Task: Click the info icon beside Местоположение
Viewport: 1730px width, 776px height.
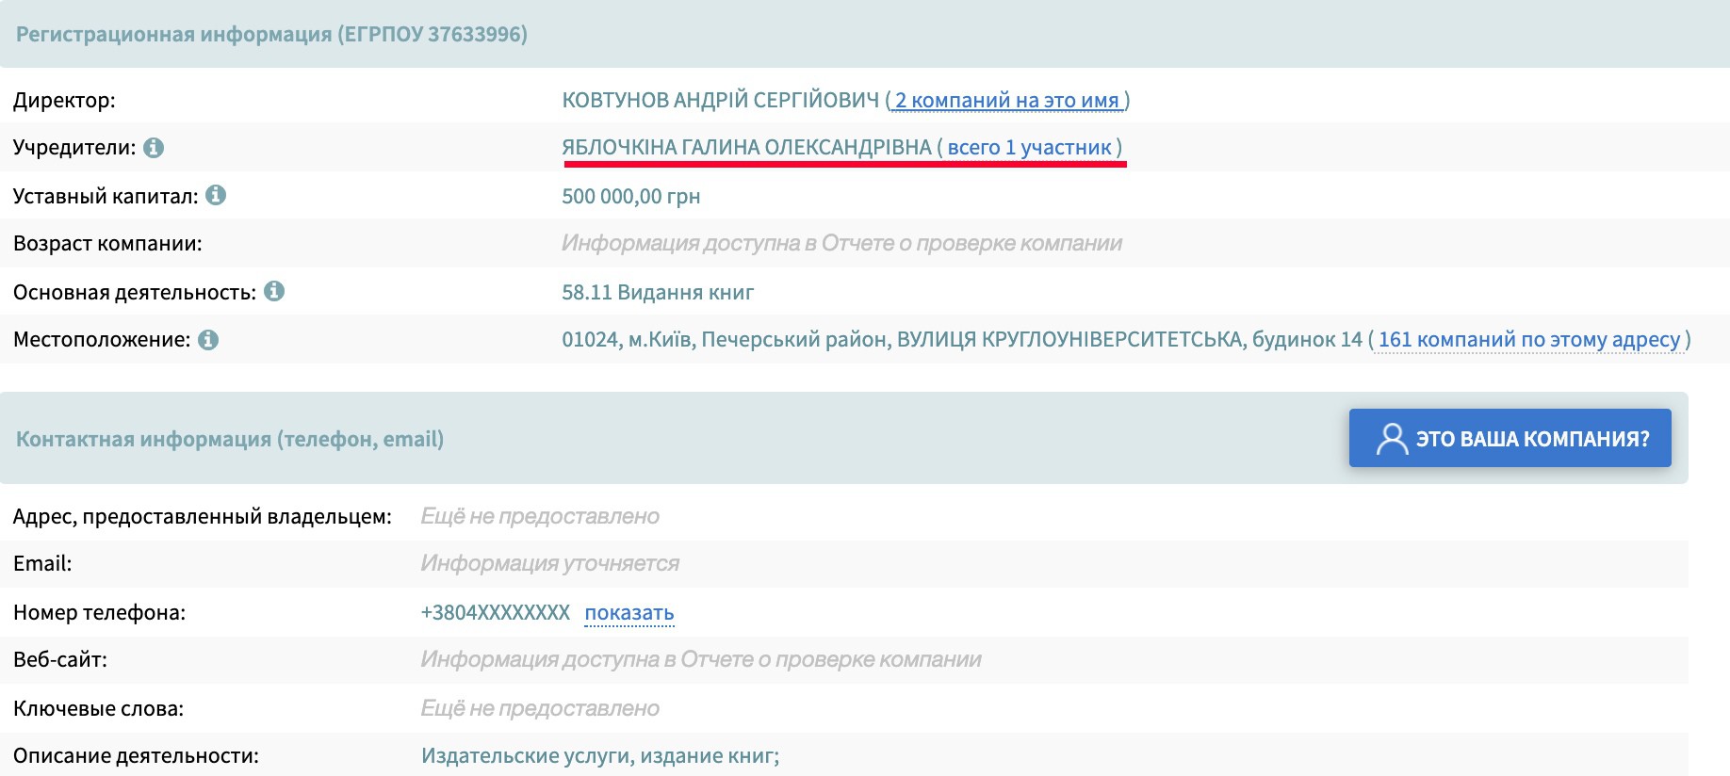Action: [208, 340]
